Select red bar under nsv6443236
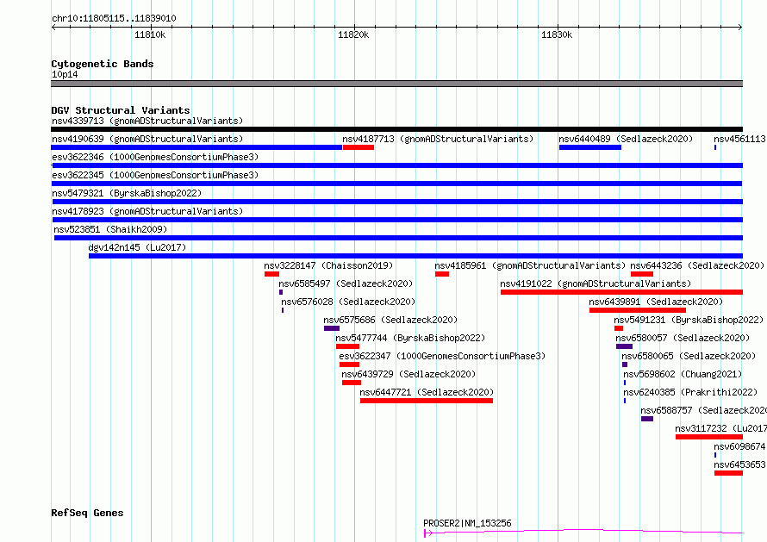 coord(642,274)
